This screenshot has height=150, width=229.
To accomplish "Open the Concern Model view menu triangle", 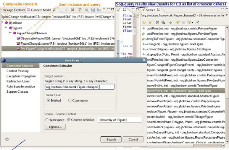I will (104, 9).
